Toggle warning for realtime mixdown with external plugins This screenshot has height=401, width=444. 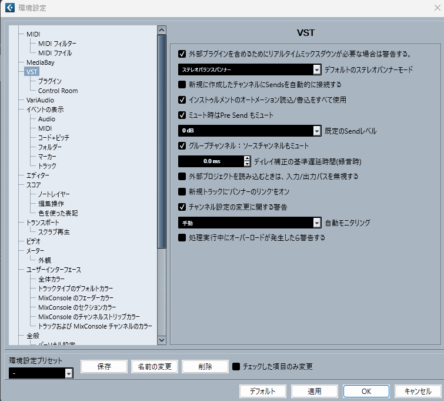click(x=182, y=54)
